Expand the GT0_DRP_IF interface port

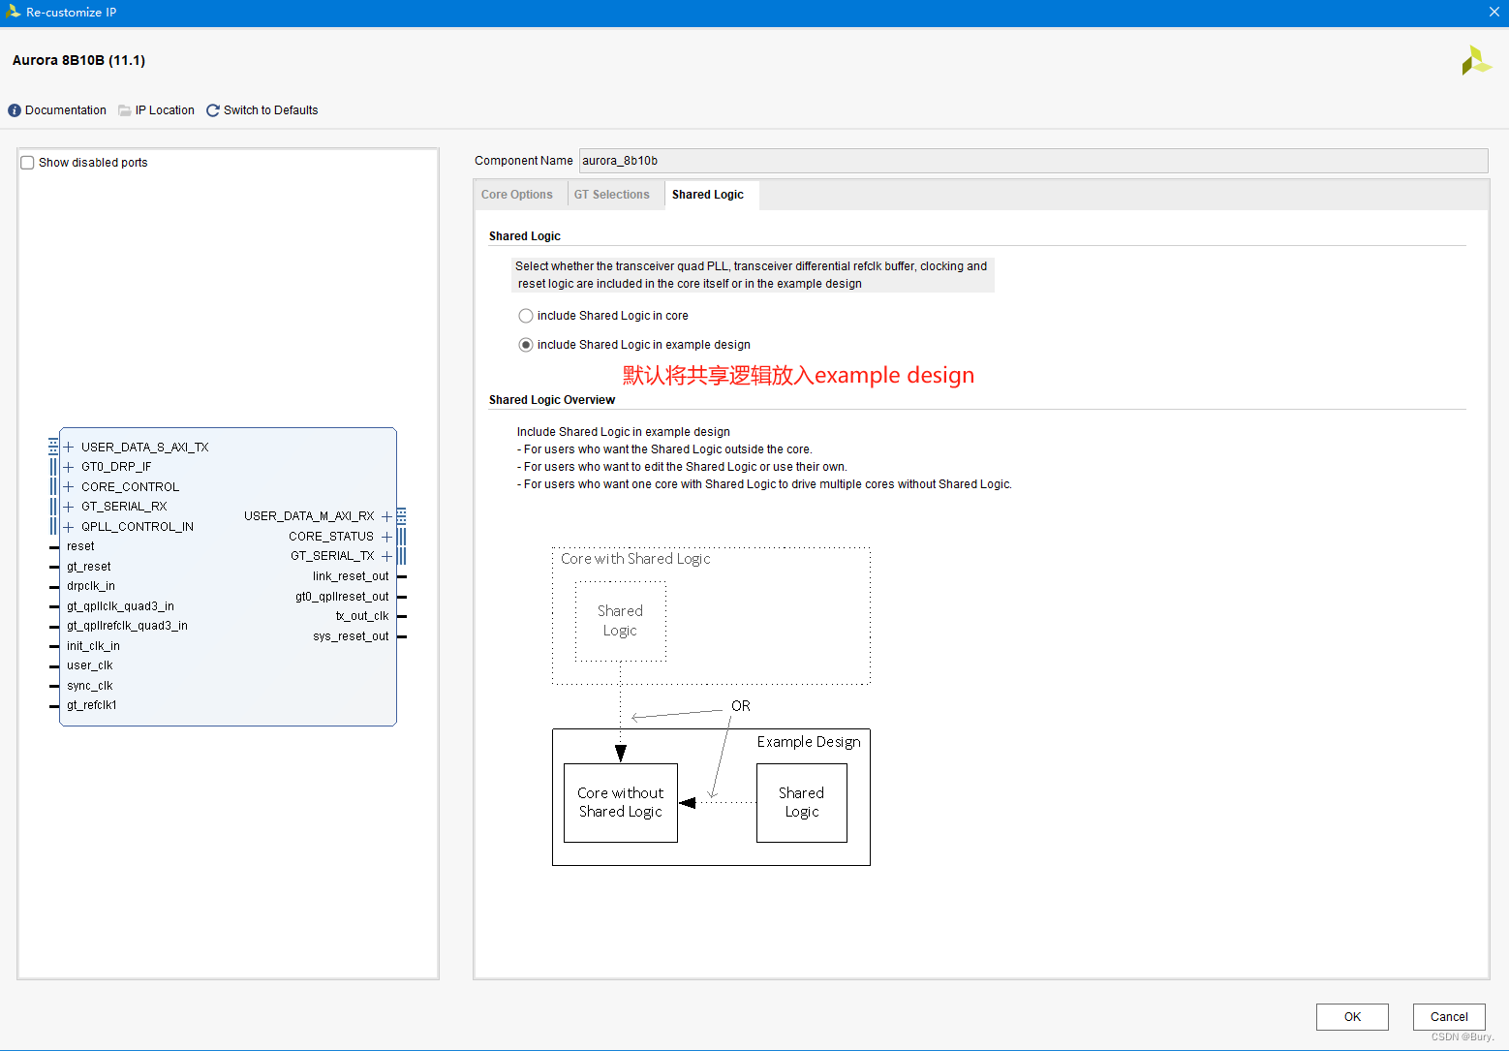69,467
